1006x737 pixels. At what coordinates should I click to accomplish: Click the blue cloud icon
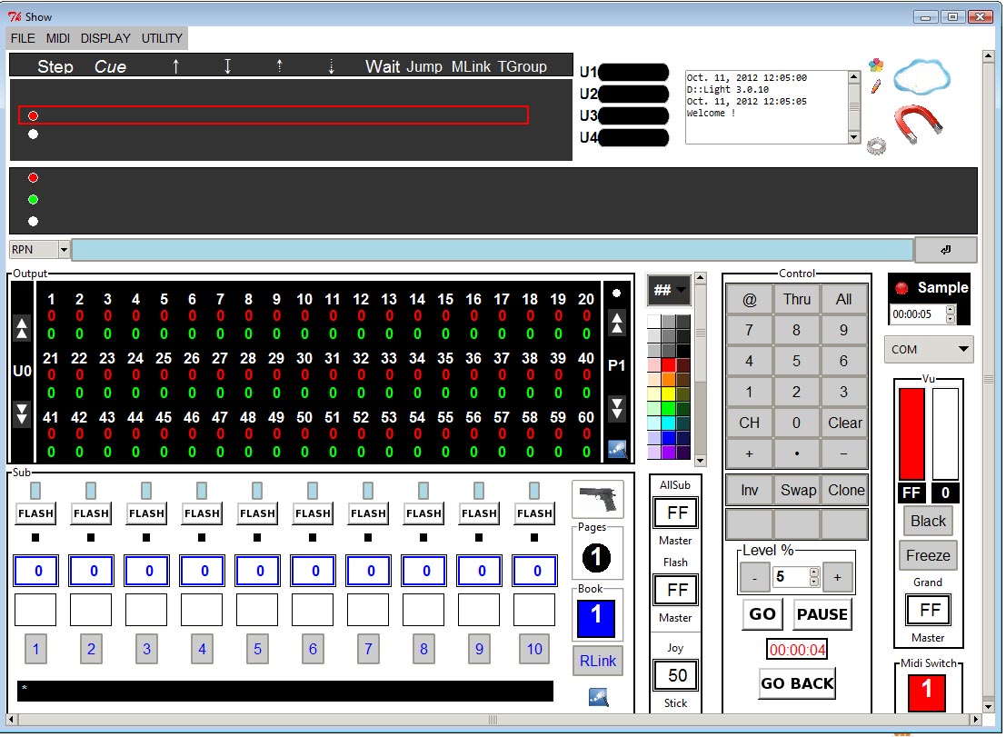tap(921, 76)
